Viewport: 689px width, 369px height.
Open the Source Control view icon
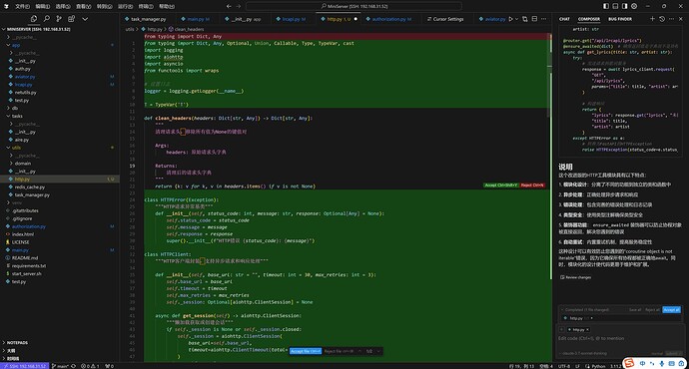click(x=59, y=19)
